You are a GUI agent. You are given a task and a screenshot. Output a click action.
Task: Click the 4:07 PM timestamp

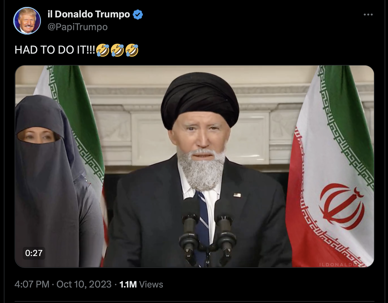pos(32,284)
